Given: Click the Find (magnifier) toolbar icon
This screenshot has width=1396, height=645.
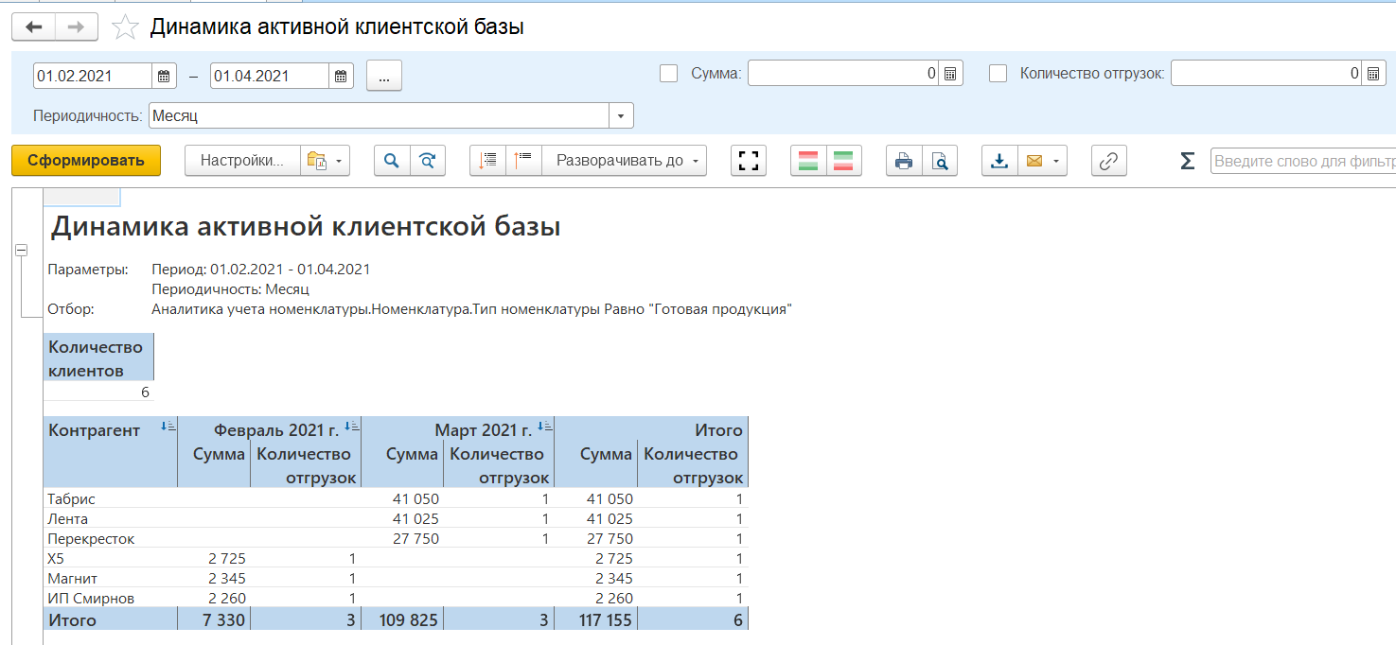Looking at the screenshot, I should tap(391, 161).
